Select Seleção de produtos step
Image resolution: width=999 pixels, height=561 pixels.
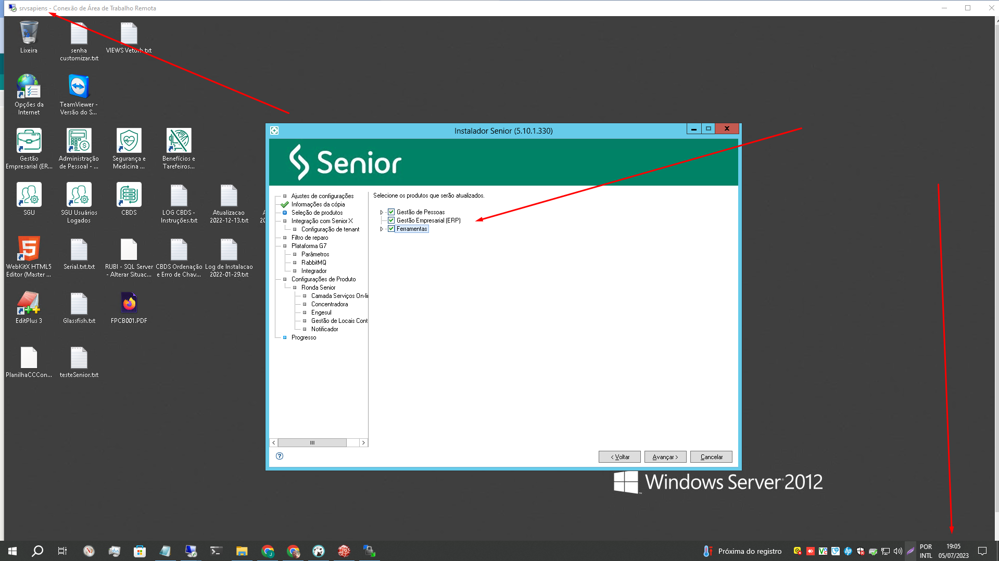click(x=317, y=213)
